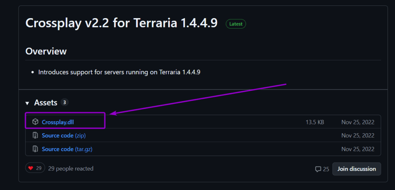
Task: Click the '29 people reacted' text
Action: pyautogui.click(x=71, y=168)
